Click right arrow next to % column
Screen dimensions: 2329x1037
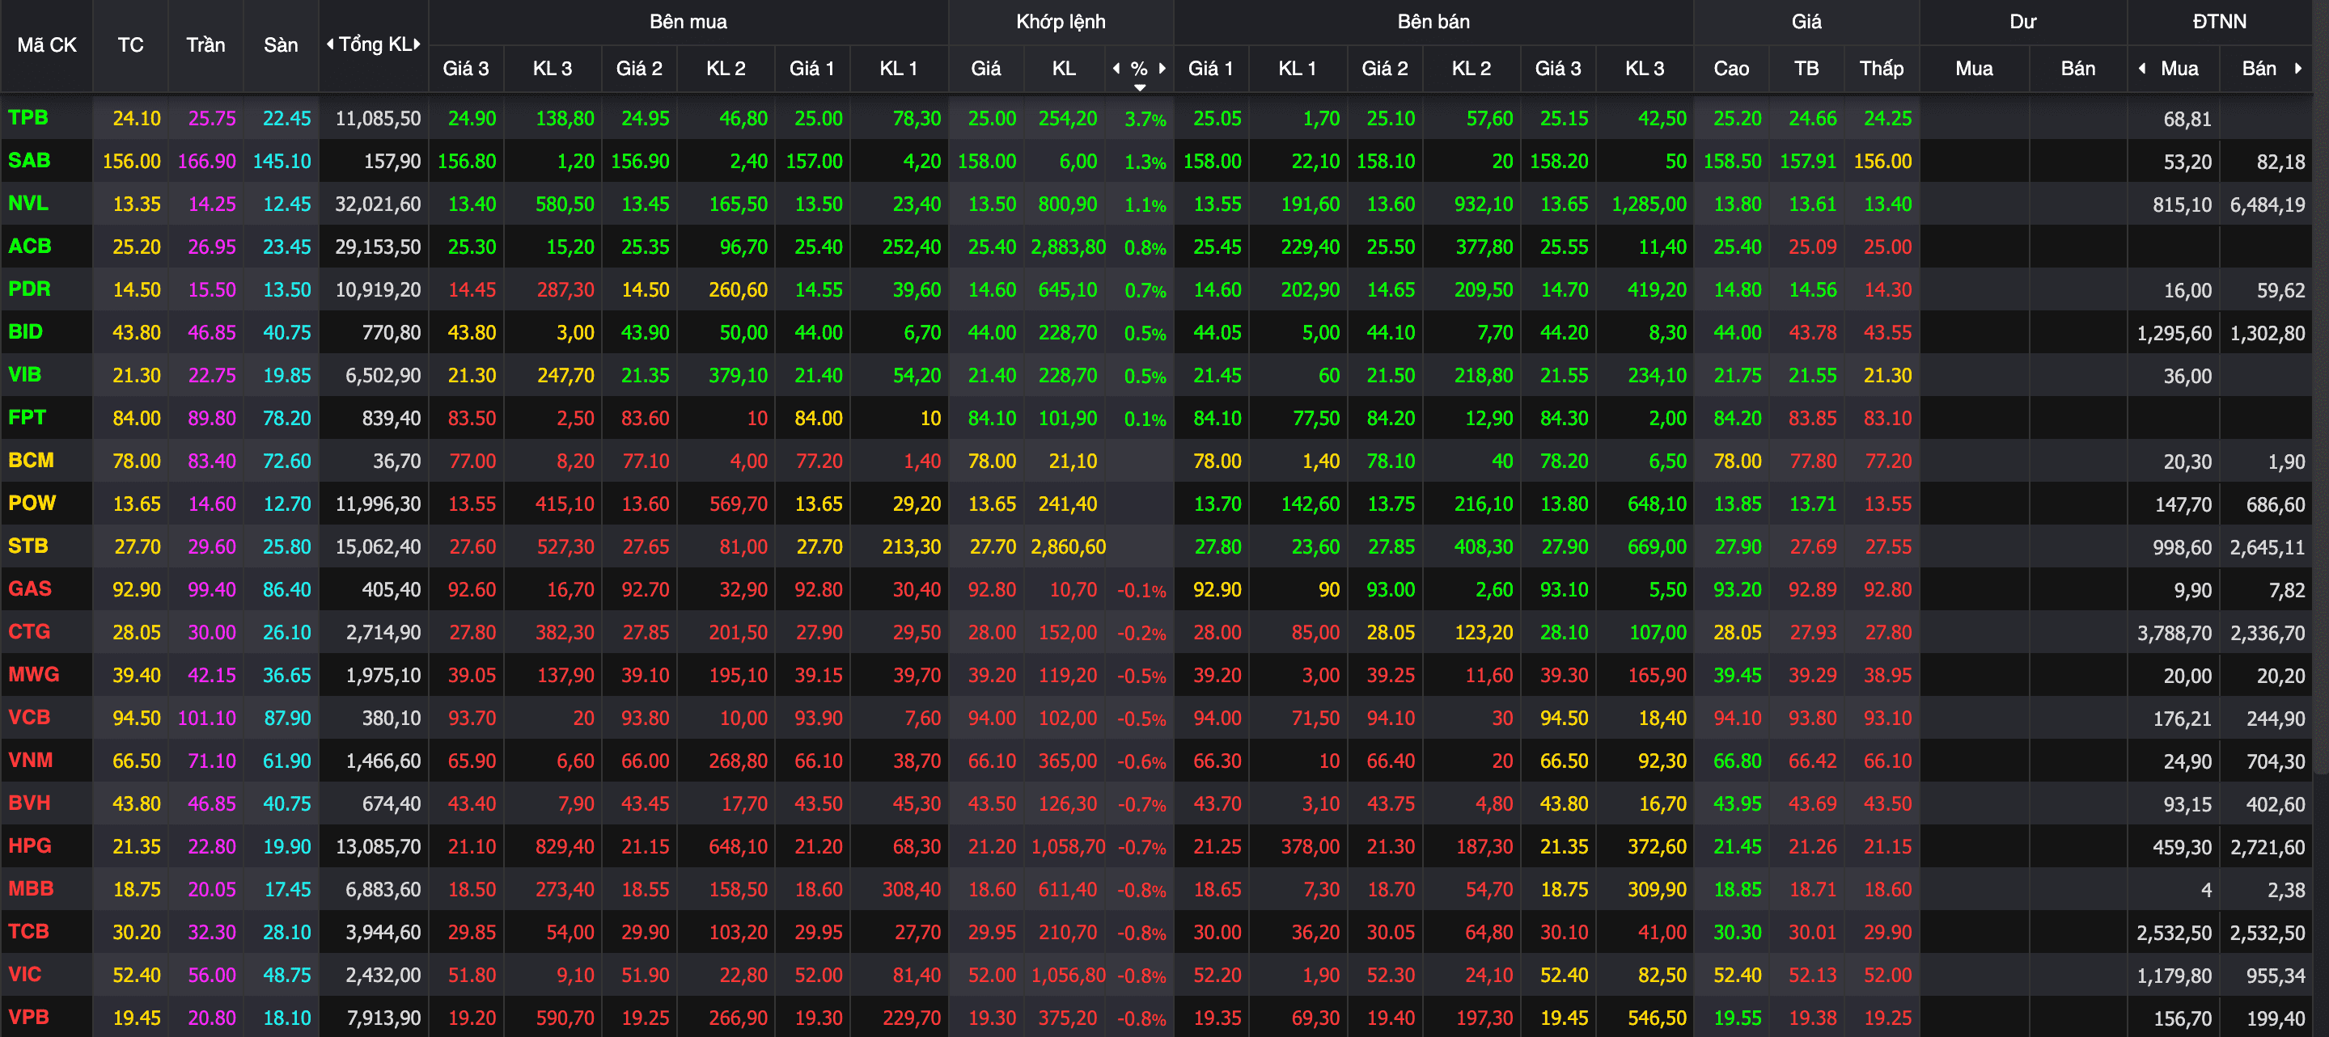point(1162,69)
